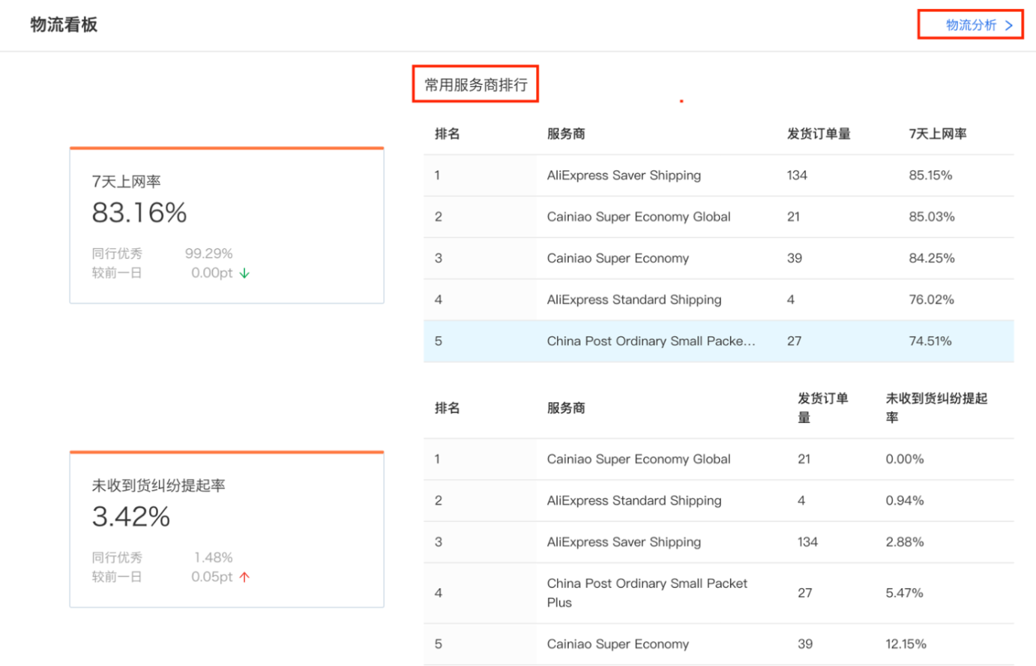The width and height of the screenshot is (1036, 666).
Task: Click AliExpress Saver Shipping in 7天上网率 table
Action: 624,175
